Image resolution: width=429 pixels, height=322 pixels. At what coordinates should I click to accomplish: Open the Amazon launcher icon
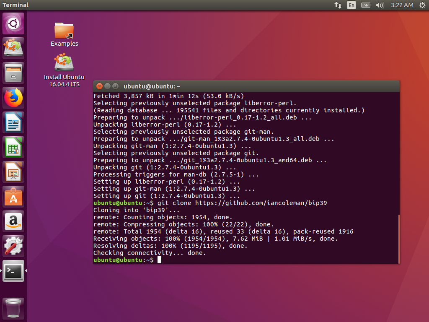[x=13, y=221]
